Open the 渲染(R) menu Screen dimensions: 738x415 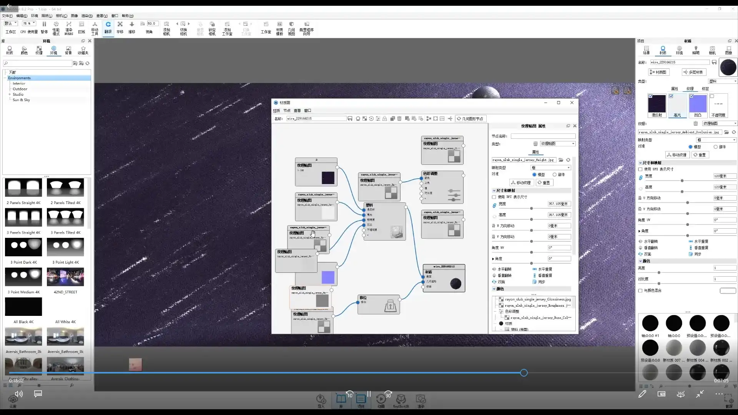87,16
